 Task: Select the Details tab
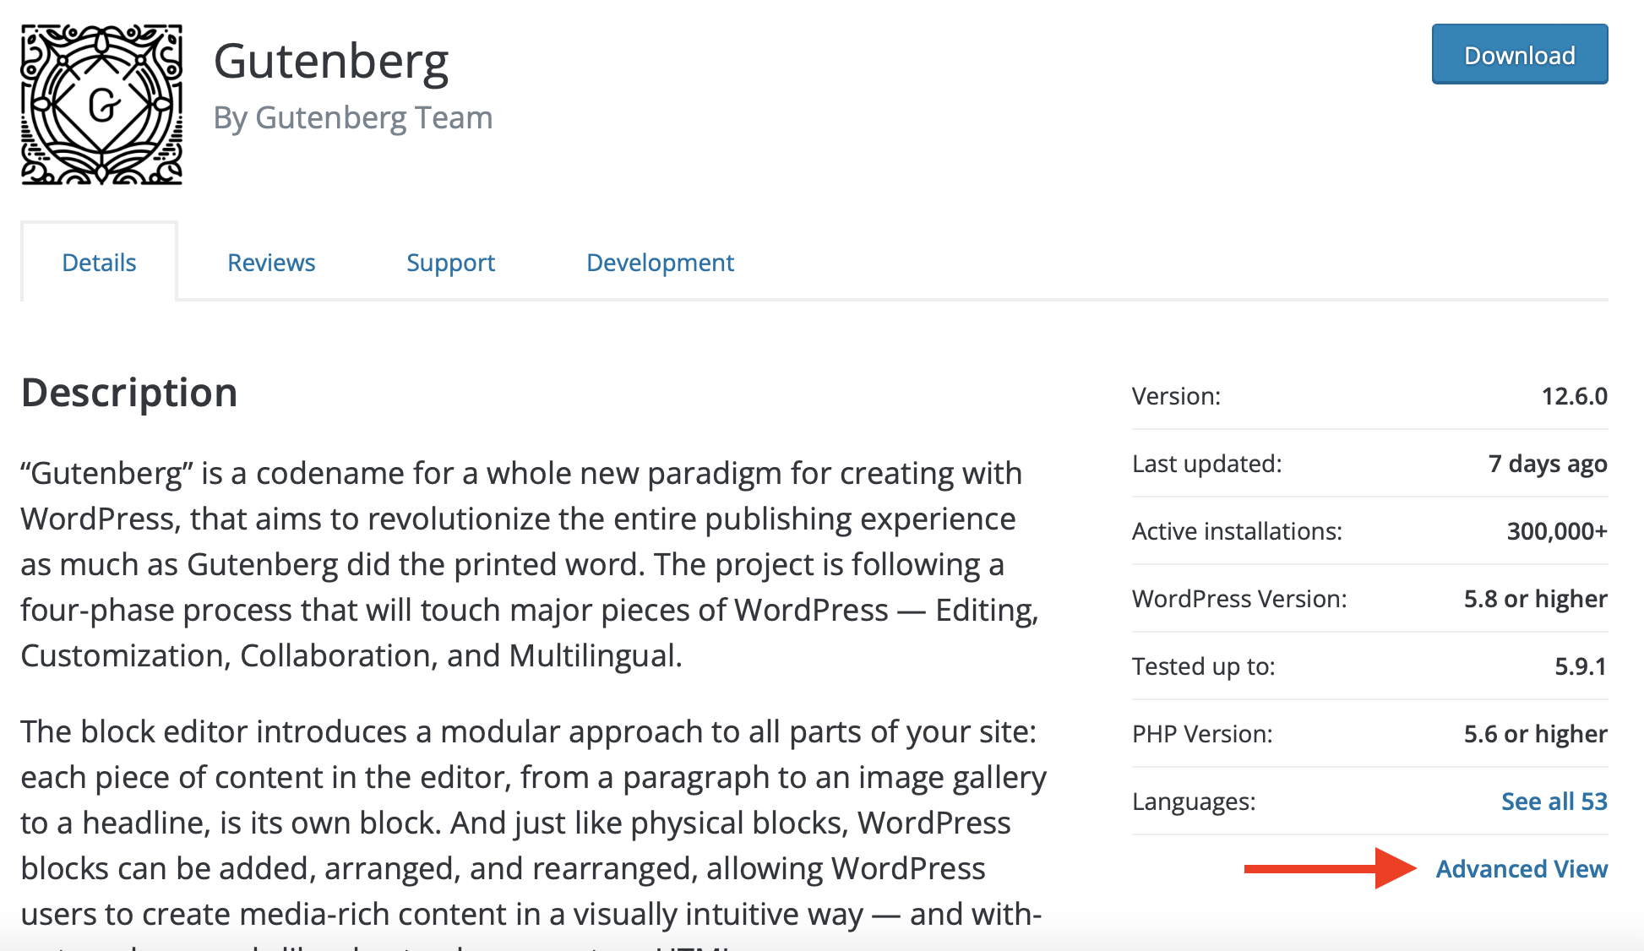[x=98, y=263]
